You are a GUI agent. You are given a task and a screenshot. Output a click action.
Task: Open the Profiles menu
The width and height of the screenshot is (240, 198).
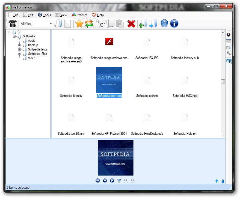click(x=80, y=15)
